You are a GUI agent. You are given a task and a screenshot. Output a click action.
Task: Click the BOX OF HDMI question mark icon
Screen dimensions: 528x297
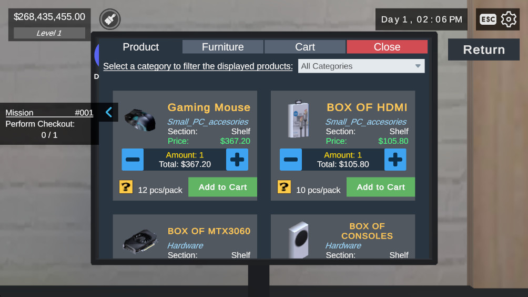pos(284,187)
